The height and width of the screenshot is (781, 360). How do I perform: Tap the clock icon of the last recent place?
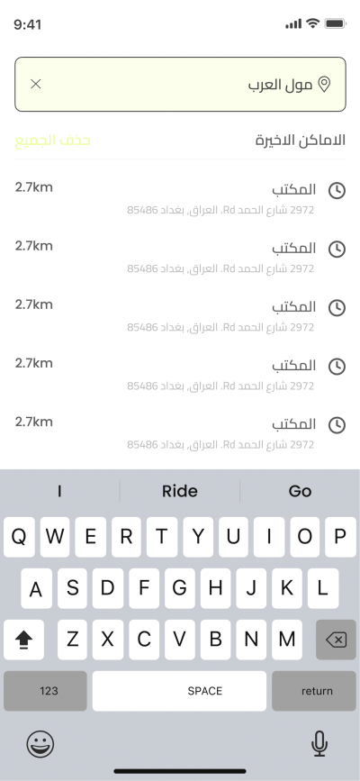pyautogui.click(x=337, y=425)
